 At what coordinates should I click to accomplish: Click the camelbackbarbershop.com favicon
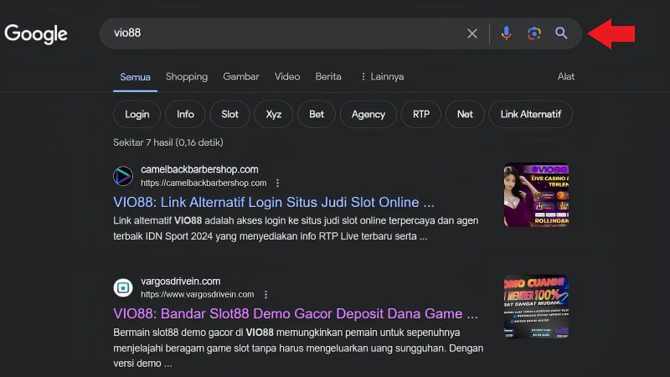(x=123, y=176)
